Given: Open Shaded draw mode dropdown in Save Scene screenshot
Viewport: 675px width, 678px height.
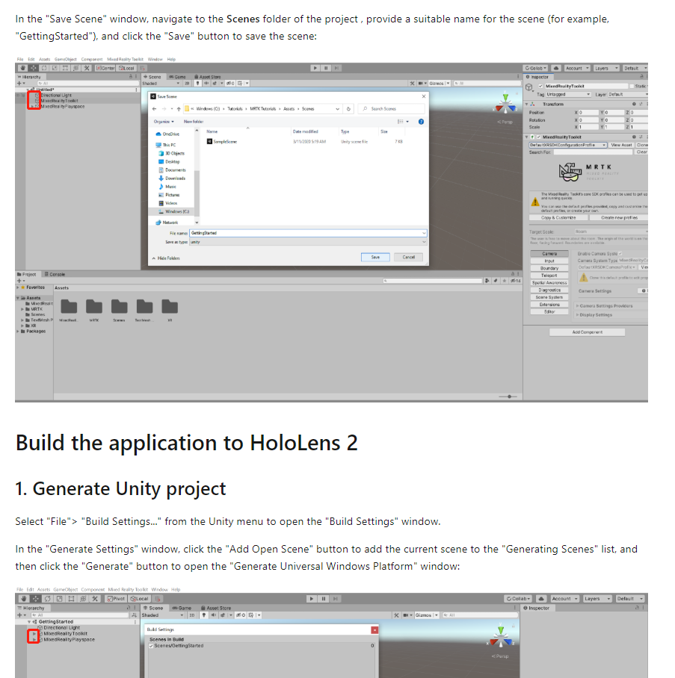Looking at the screenshot, I should tap(161, 83).
